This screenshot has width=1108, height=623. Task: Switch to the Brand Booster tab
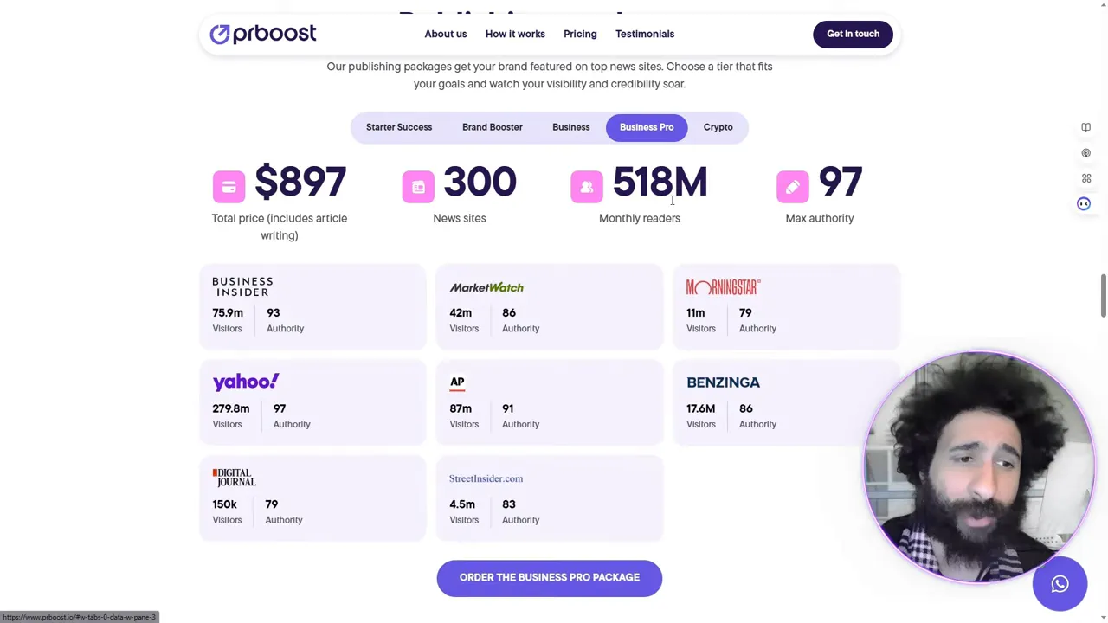click(x=493, y=127)
